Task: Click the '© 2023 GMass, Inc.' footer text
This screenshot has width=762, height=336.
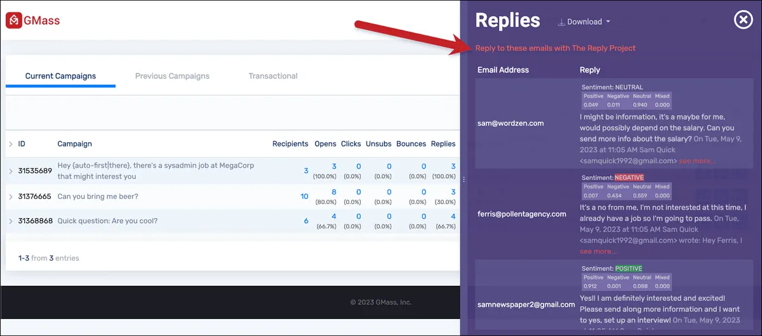Action: click(x=381, y=302)
